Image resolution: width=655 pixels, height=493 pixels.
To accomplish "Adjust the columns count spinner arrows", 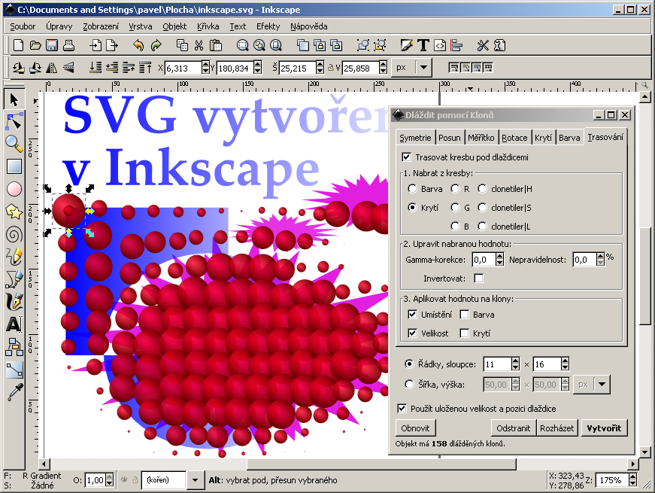I will (566, 364).
